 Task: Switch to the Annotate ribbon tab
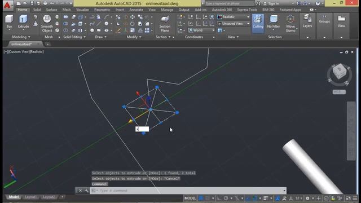(x=136, y=10)
